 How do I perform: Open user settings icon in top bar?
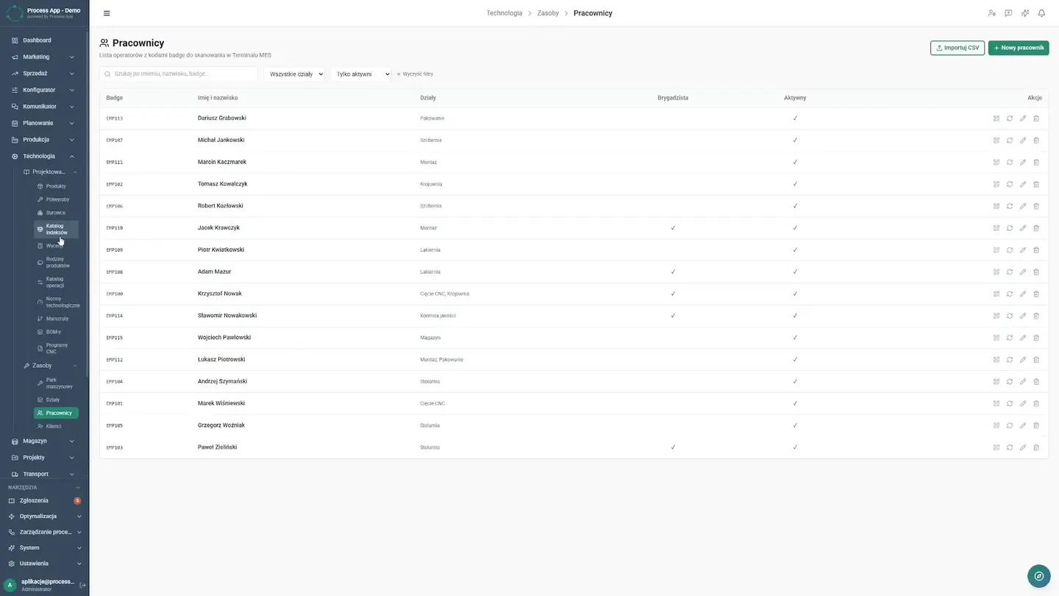(x=991, y=13)
